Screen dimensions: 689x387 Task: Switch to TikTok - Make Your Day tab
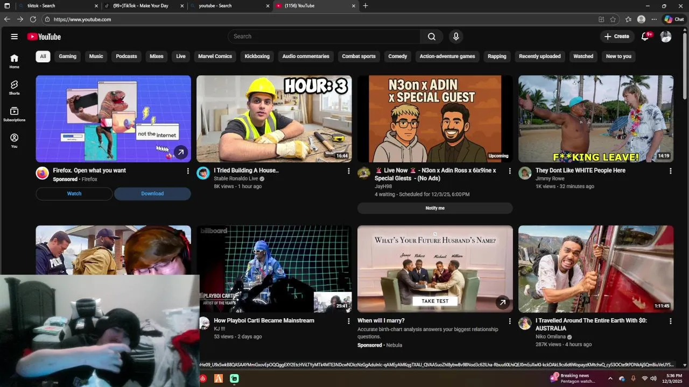tap(144, 6)
